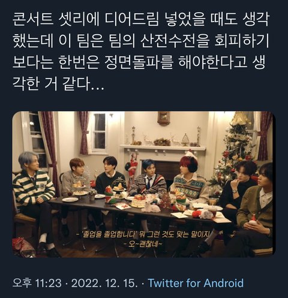Click the window between the burgundy curtains

click(100, 133)
